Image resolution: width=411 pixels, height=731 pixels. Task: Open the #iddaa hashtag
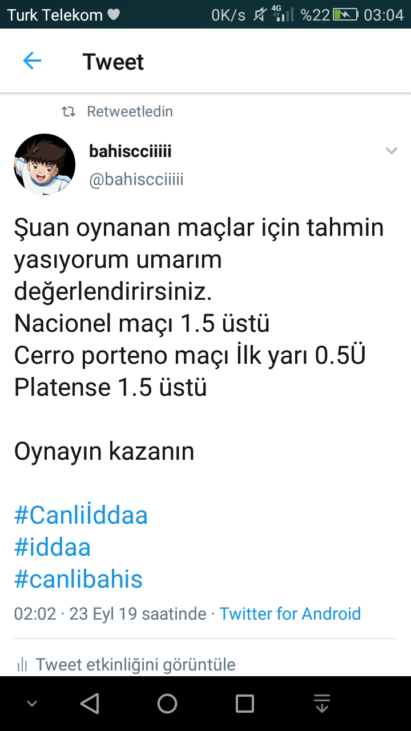click(53, 547)
